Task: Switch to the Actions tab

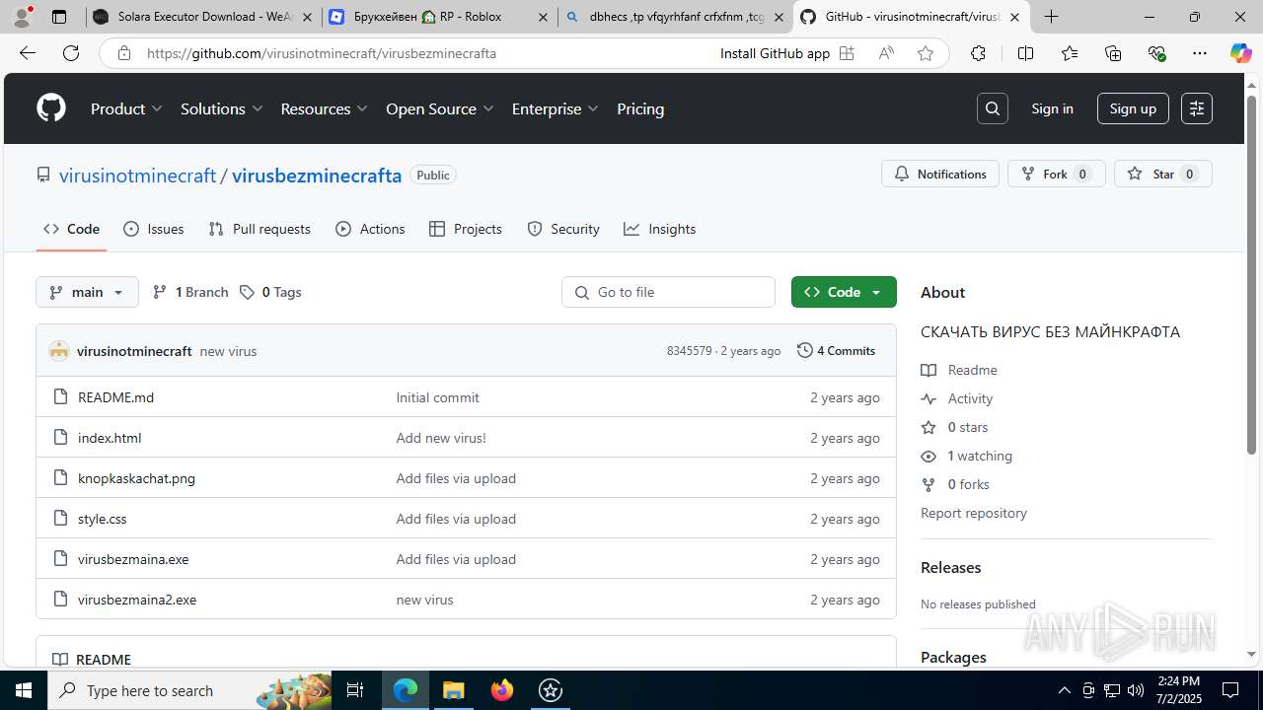Action: click(370, 229)
